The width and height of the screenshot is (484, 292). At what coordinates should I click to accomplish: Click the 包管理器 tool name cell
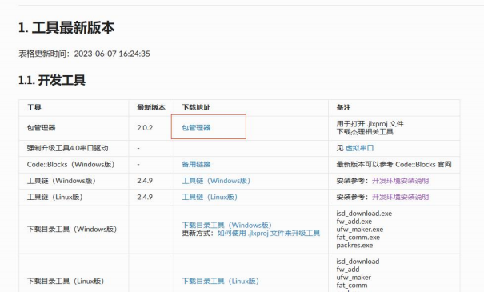pyautogui.click(x=41, y=128)
